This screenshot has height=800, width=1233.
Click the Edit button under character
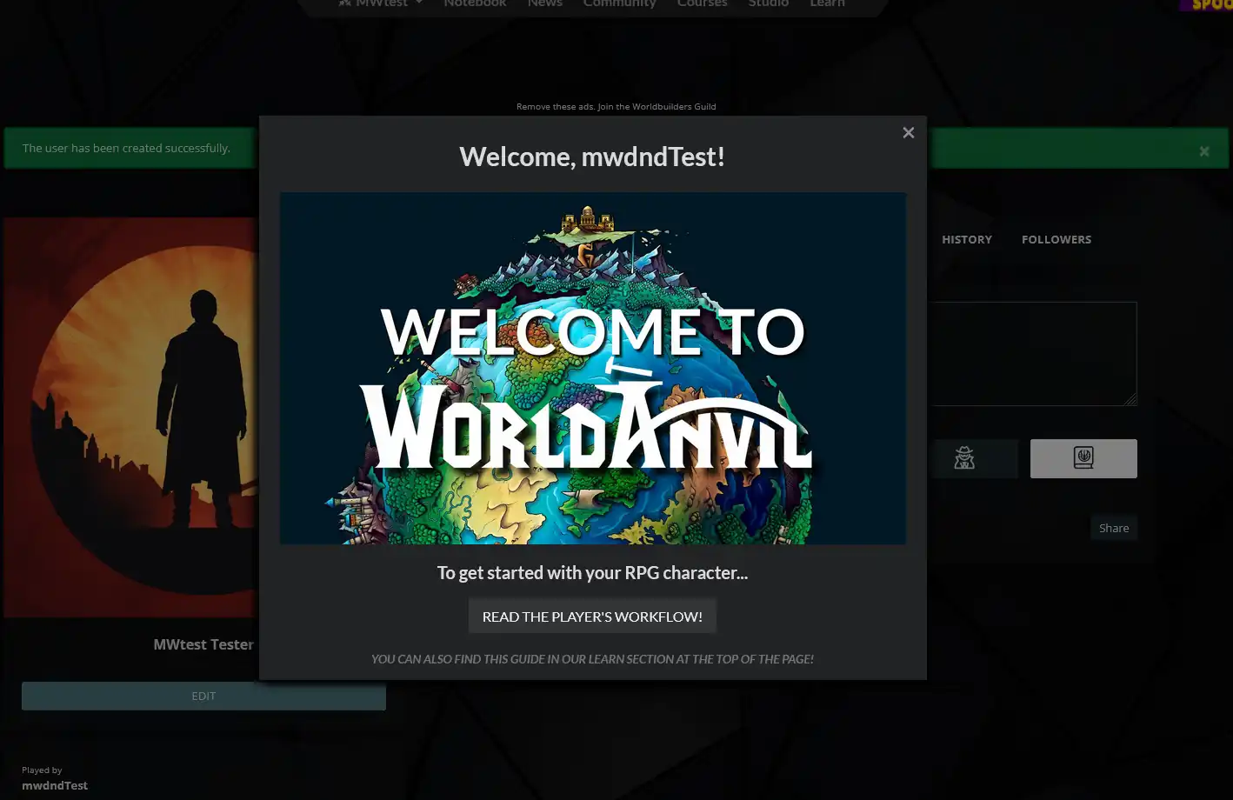(203, 696)
